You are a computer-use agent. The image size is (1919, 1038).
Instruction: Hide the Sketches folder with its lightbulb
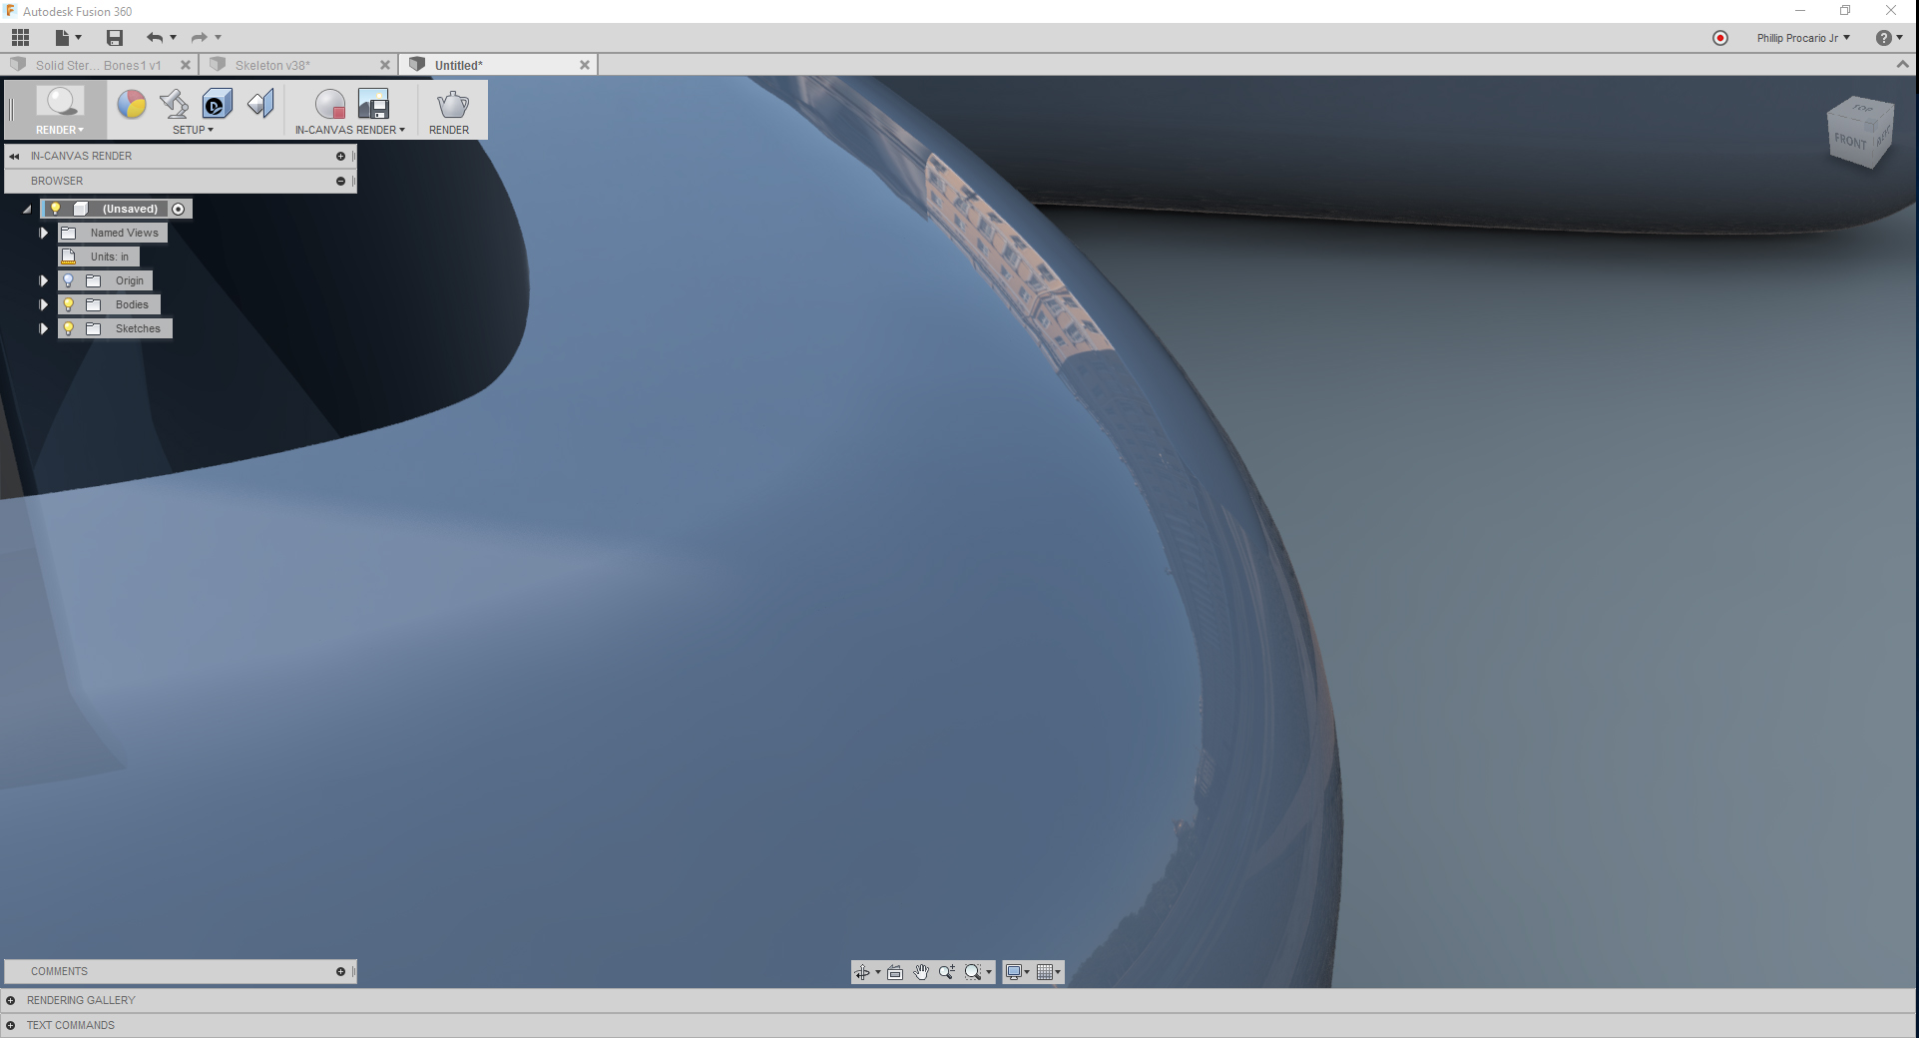pyautogui.click(x=67, y=327)
